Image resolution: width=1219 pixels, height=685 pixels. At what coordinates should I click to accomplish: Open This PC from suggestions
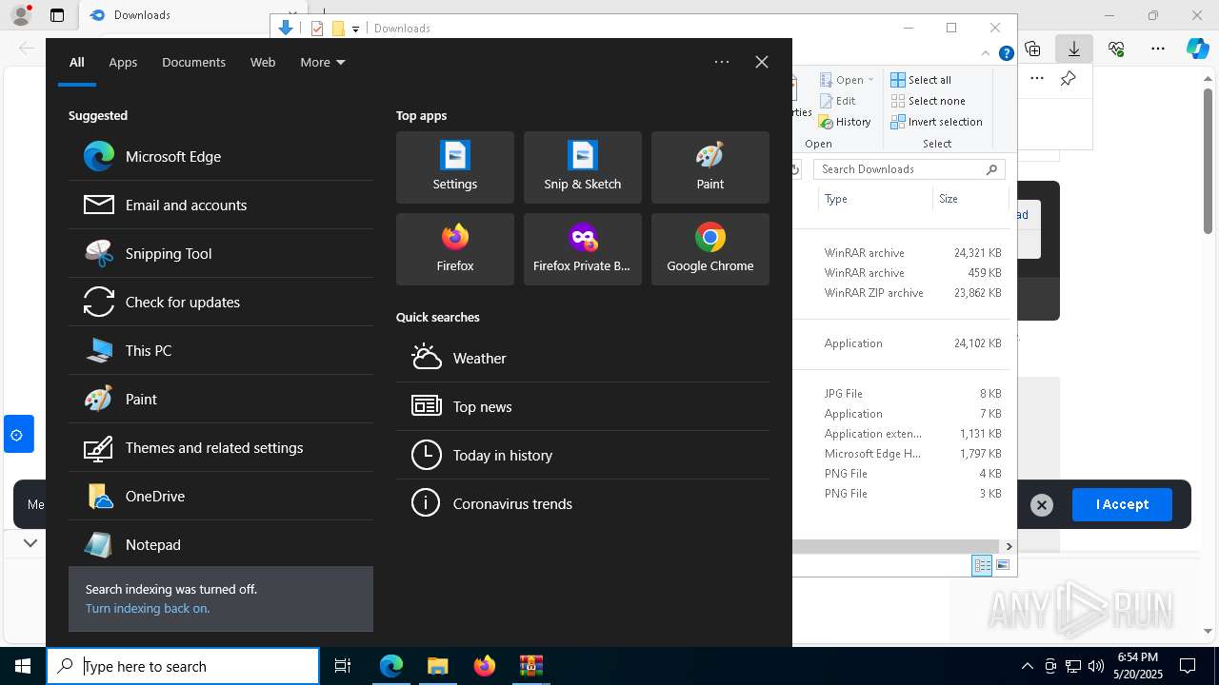click(x=221, y=350)
